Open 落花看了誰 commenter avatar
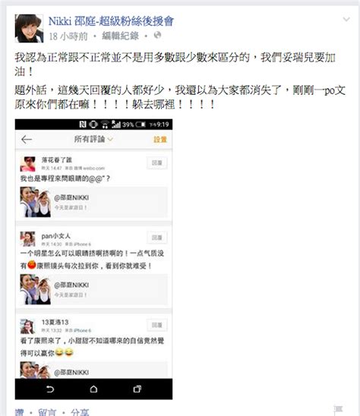 tap(28, 164)
